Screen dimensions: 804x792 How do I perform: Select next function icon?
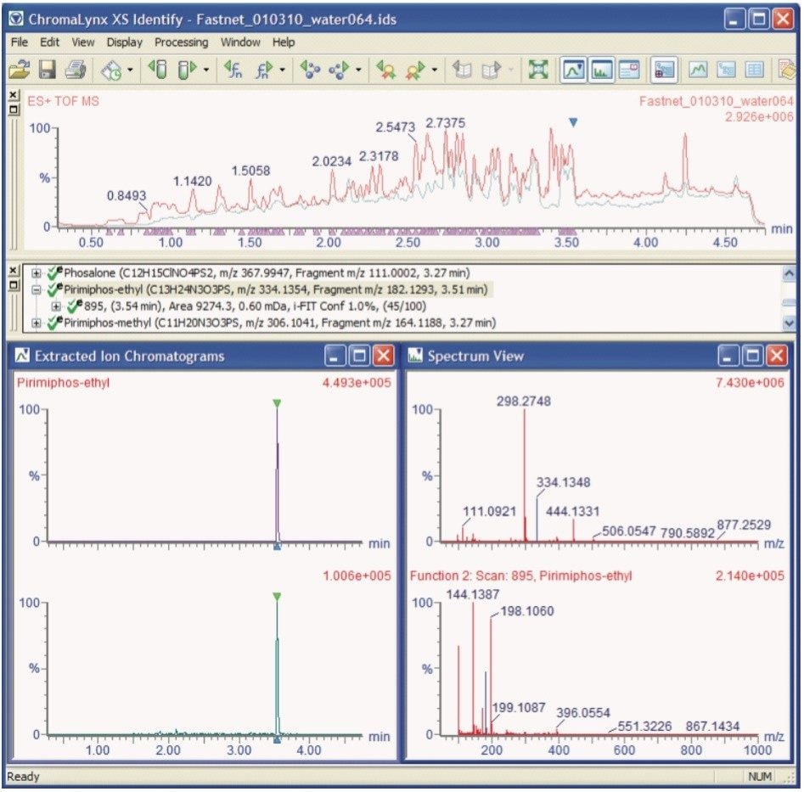[264, 70]
